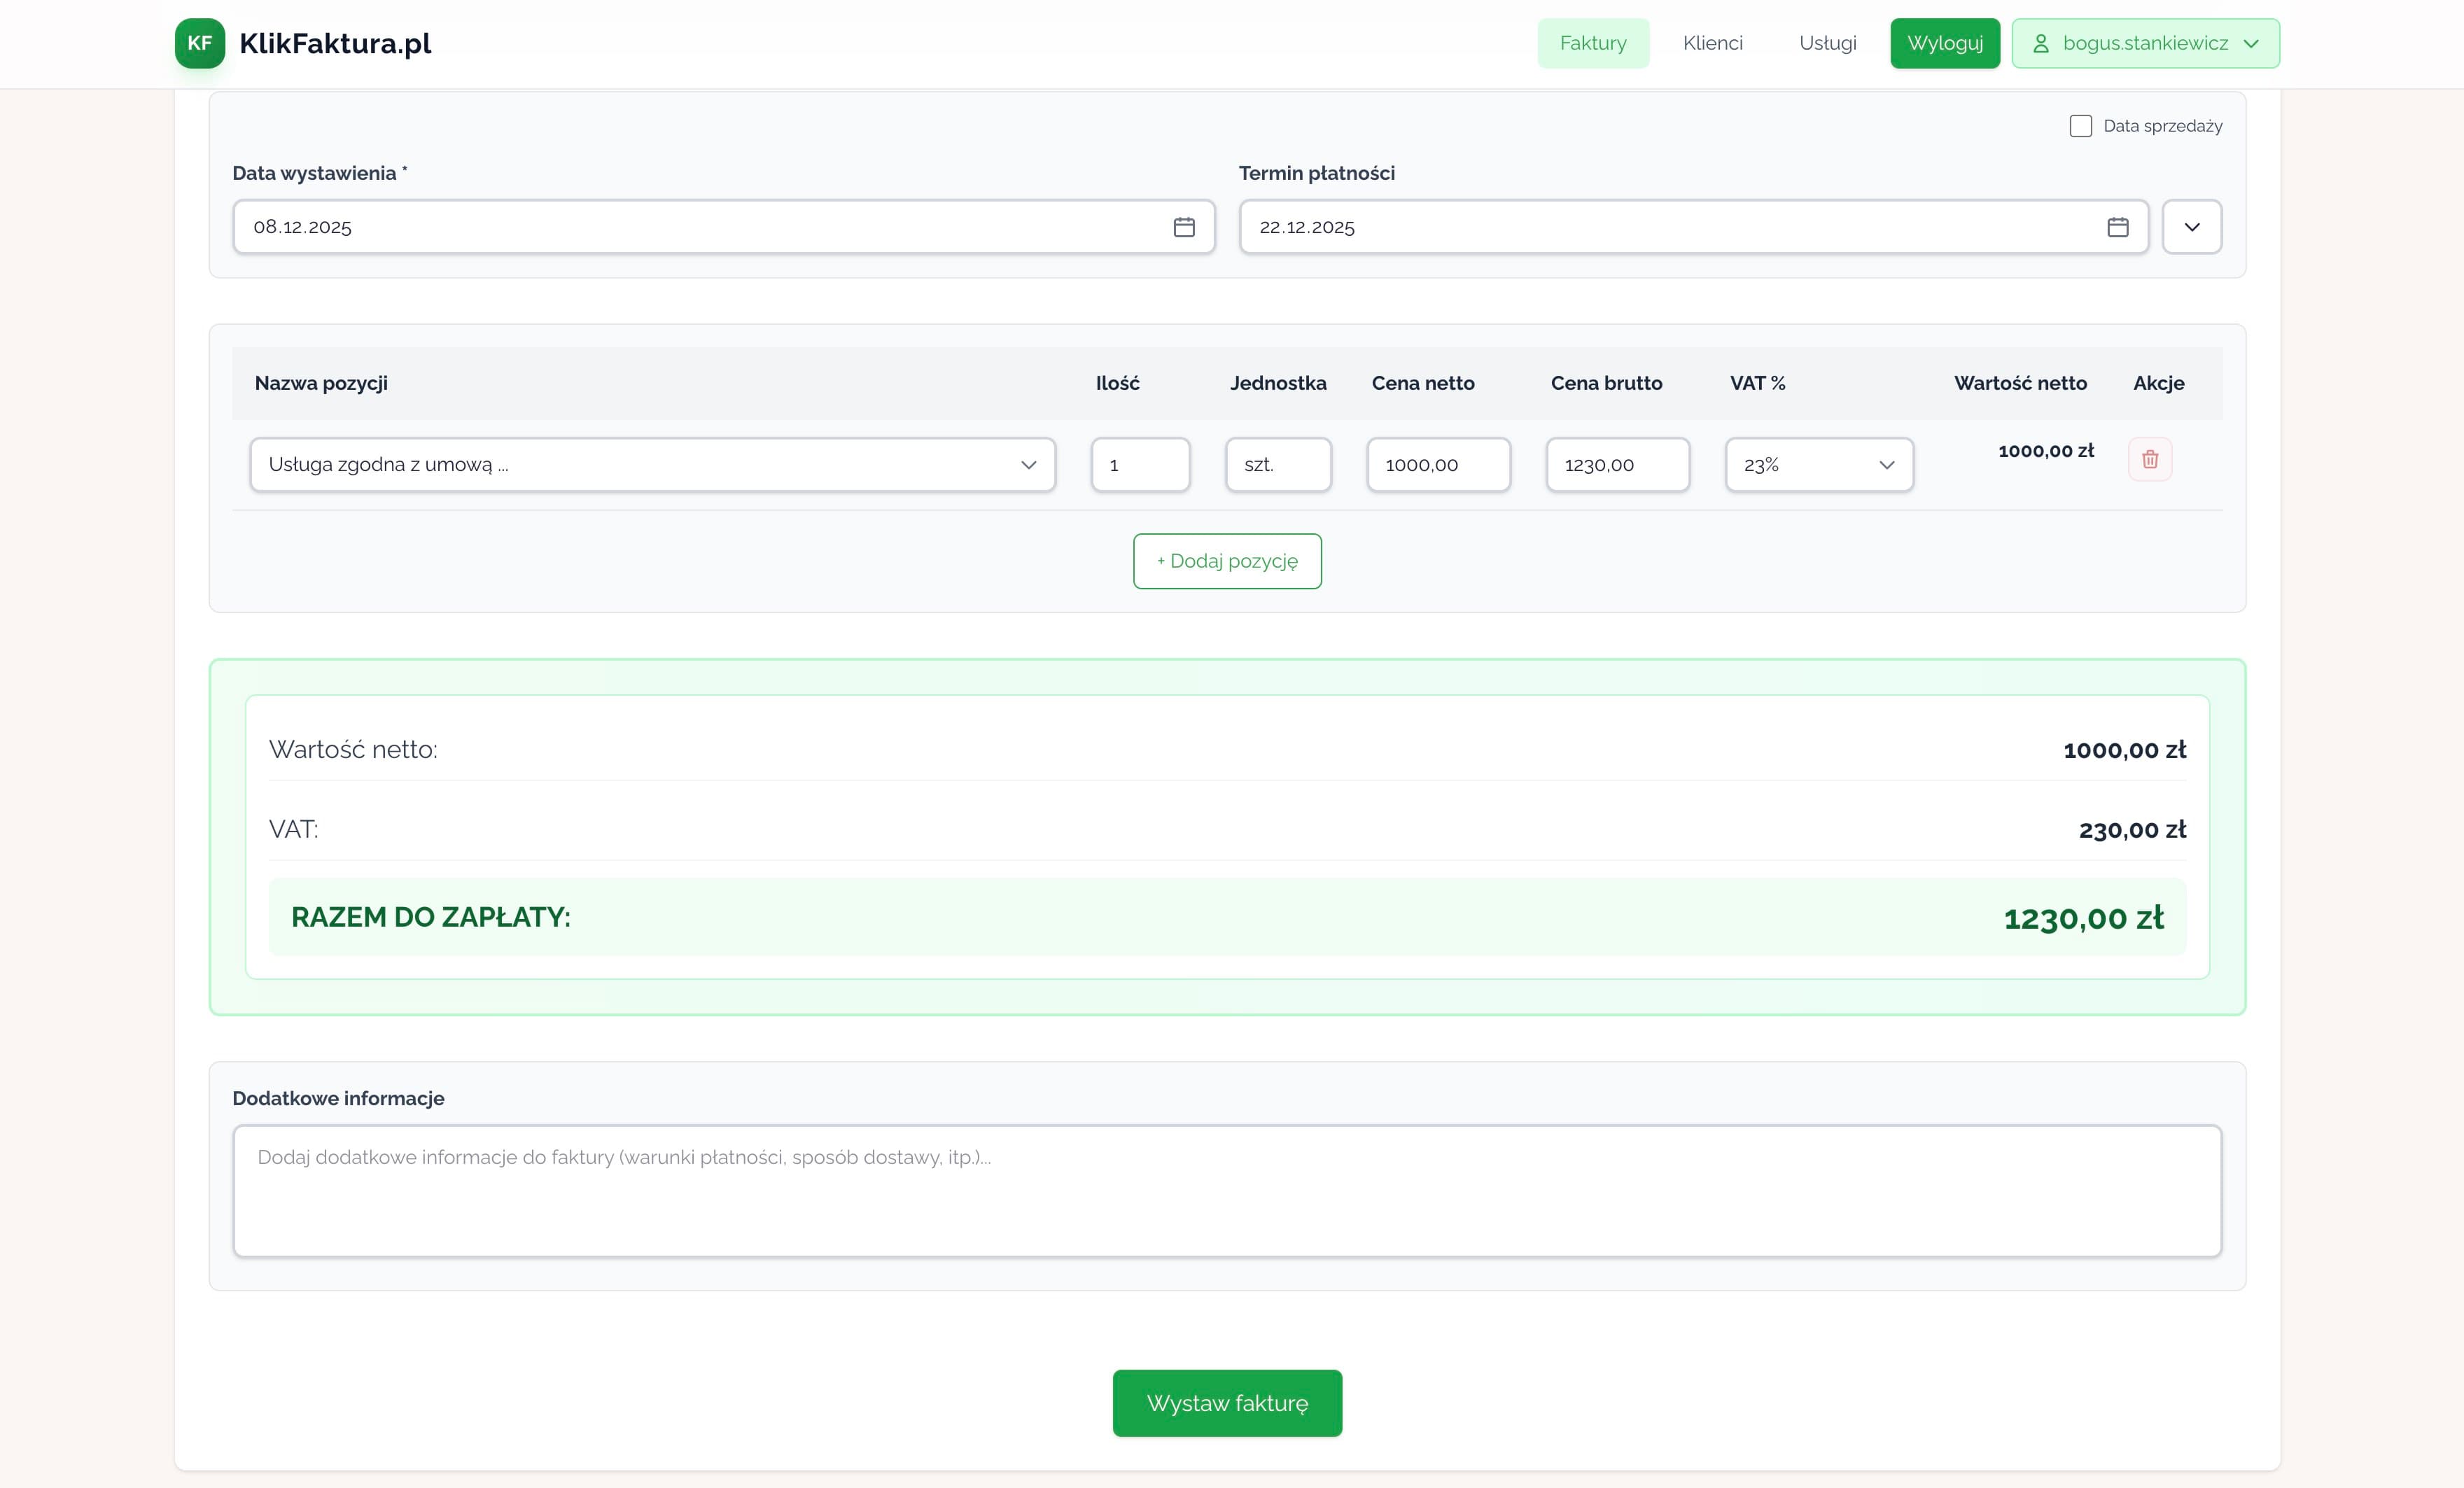Enable the Data sprzedaży checkbox

pos(2080,126)
